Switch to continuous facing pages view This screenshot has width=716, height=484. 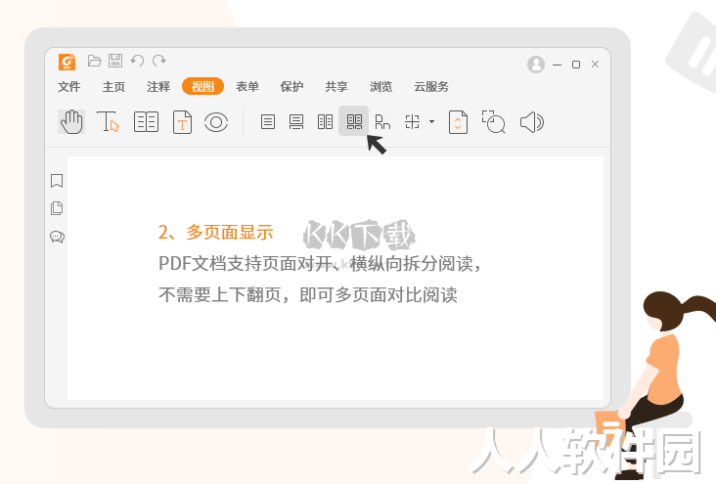point(354,121)
